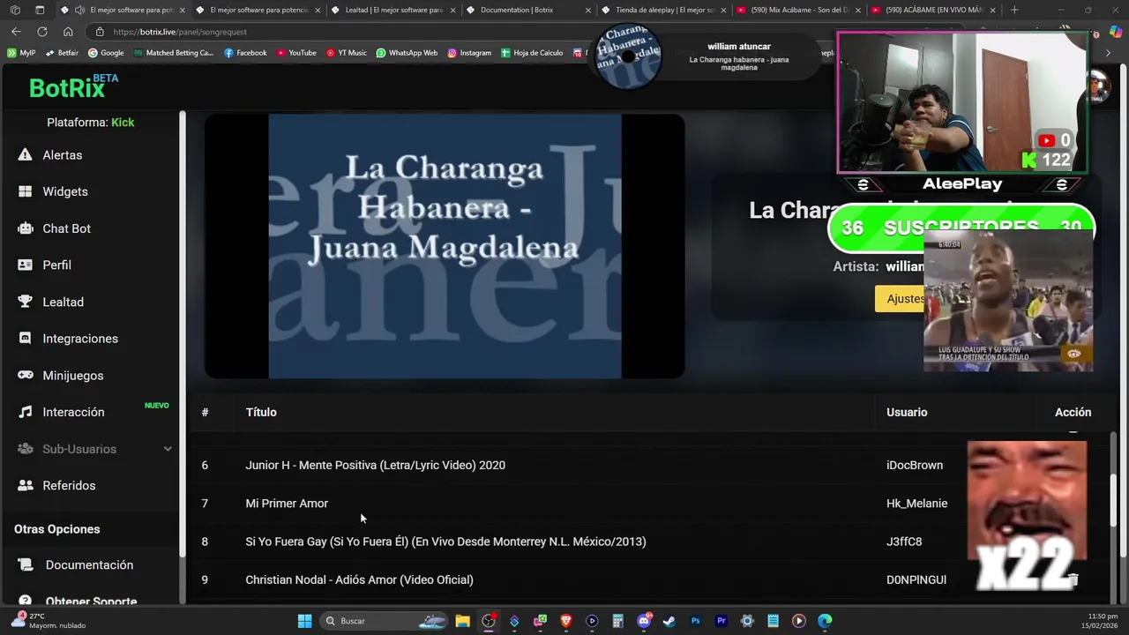Expand the Sub-Usuarios submenu

click(168, 449)
